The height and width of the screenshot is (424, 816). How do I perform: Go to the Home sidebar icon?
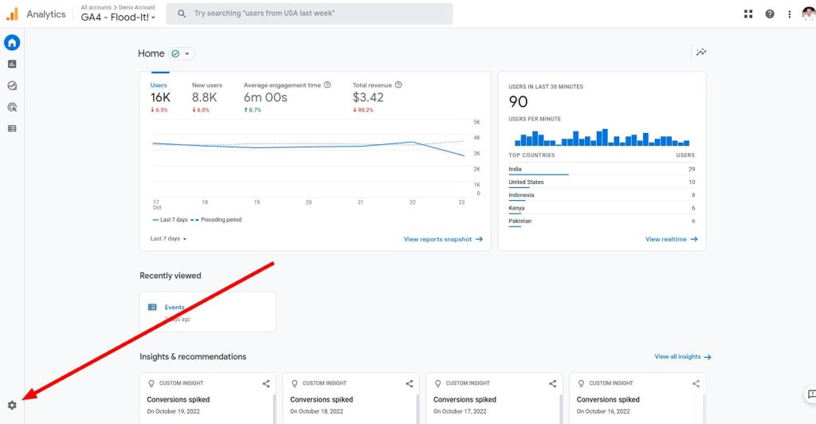point(12,43)
